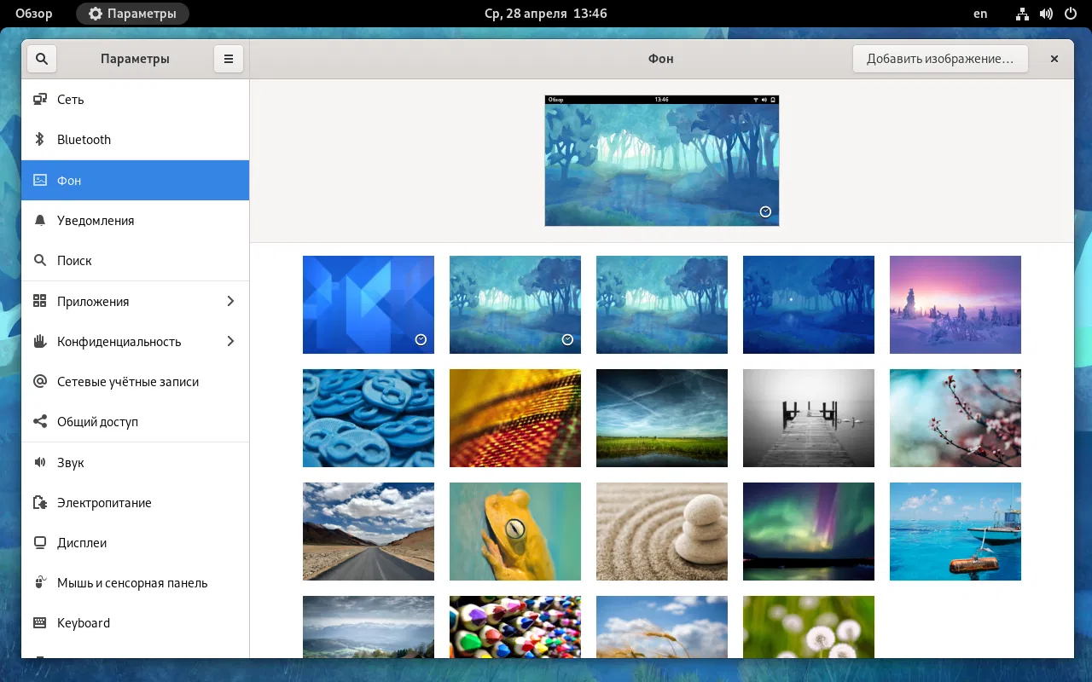Choose the dandelions wallpaper
The height and width of the screenshot is (682, 1092).
pos(809,627)
